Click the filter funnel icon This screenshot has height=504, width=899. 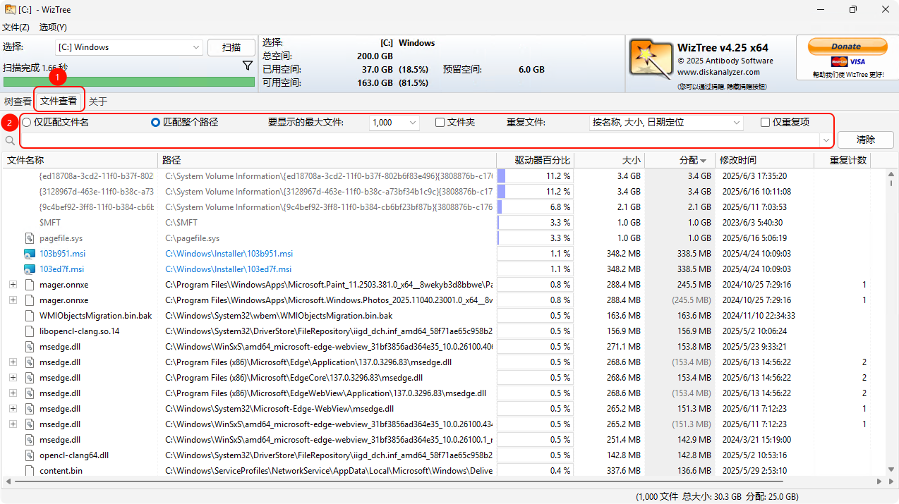coord(248,66)
